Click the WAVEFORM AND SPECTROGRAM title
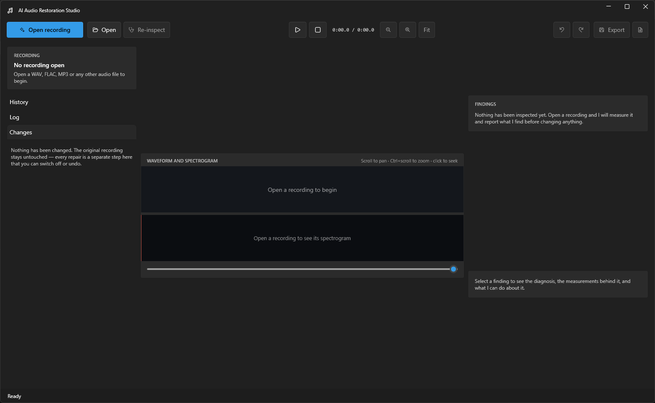Image resolution: width=655 pixels, height=403 pixels. (182, 161)
